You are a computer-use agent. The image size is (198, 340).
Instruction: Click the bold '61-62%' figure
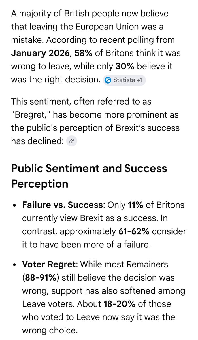tap(134, 231)
